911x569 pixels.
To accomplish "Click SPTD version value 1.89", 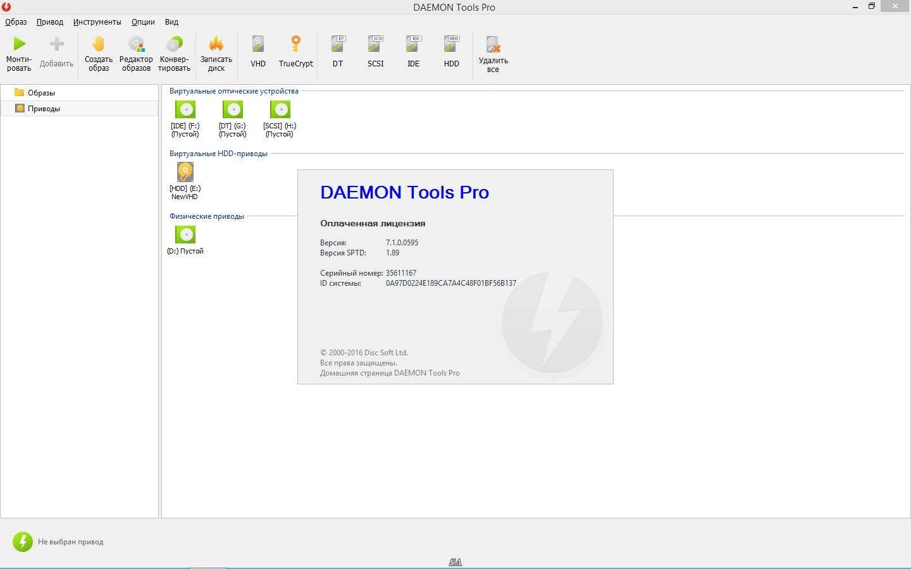I will click(x=392, y=253).
